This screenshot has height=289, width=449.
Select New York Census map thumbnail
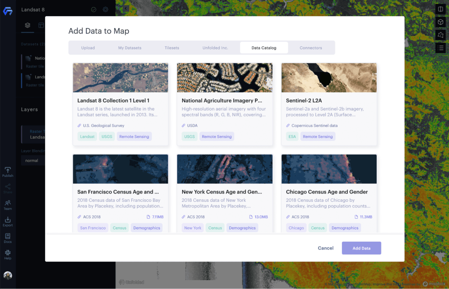[x=225, y=169]
